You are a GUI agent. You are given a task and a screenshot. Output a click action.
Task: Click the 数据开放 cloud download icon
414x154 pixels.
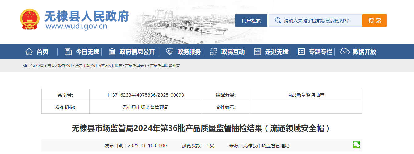(x=345, y=52)
